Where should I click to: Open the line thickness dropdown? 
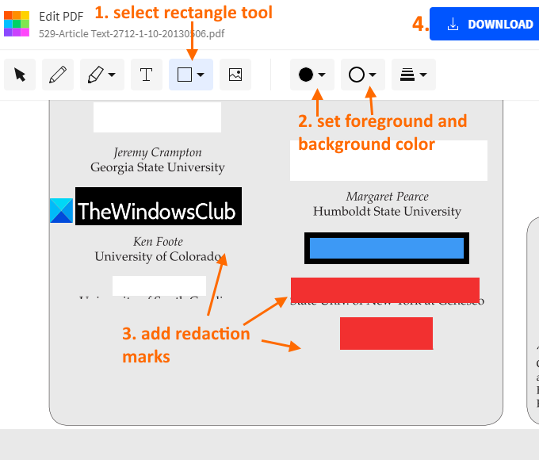(x=414, y=75)
